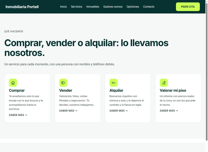Click the subtitle 'Un servicio para cada momento'
The image size is (208, 152).
tap(60, 64)
